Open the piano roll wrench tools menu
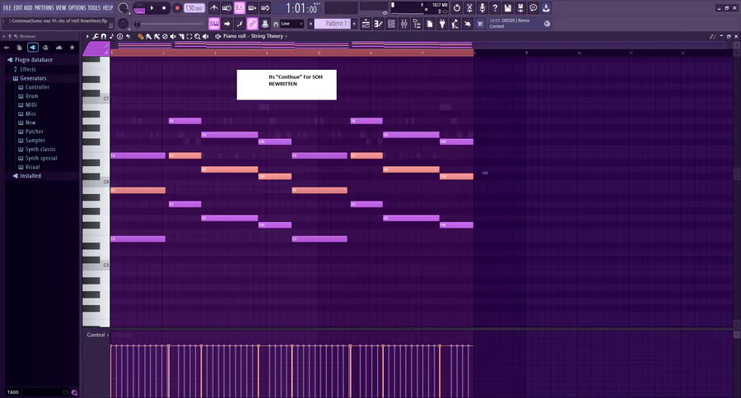Image resolution: width=741 pixels, height=398 pixels. pyautogui.click(x=96, y=36)
